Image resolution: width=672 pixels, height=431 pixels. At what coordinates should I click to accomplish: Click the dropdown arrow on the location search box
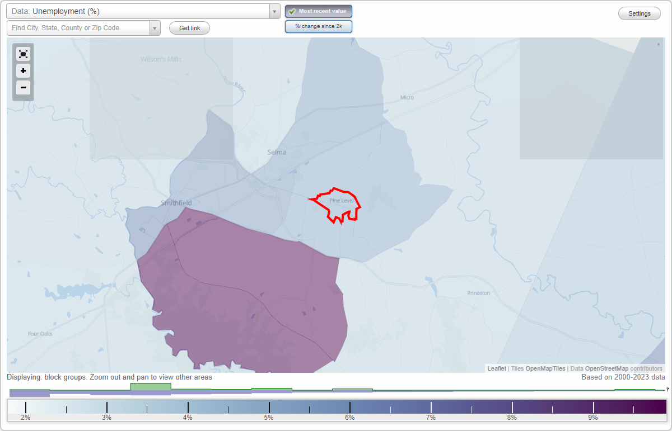point(155,27)
